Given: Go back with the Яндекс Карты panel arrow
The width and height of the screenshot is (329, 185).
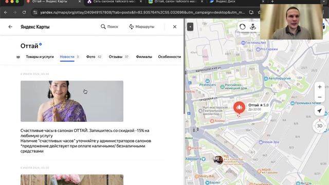Looking at the screenshot, I should pyautogui.click(x=10, y=27).
